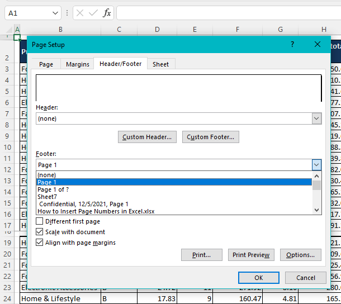Uncheck Align with page margins
The image size is (341, 304).
tap(39, 243)
